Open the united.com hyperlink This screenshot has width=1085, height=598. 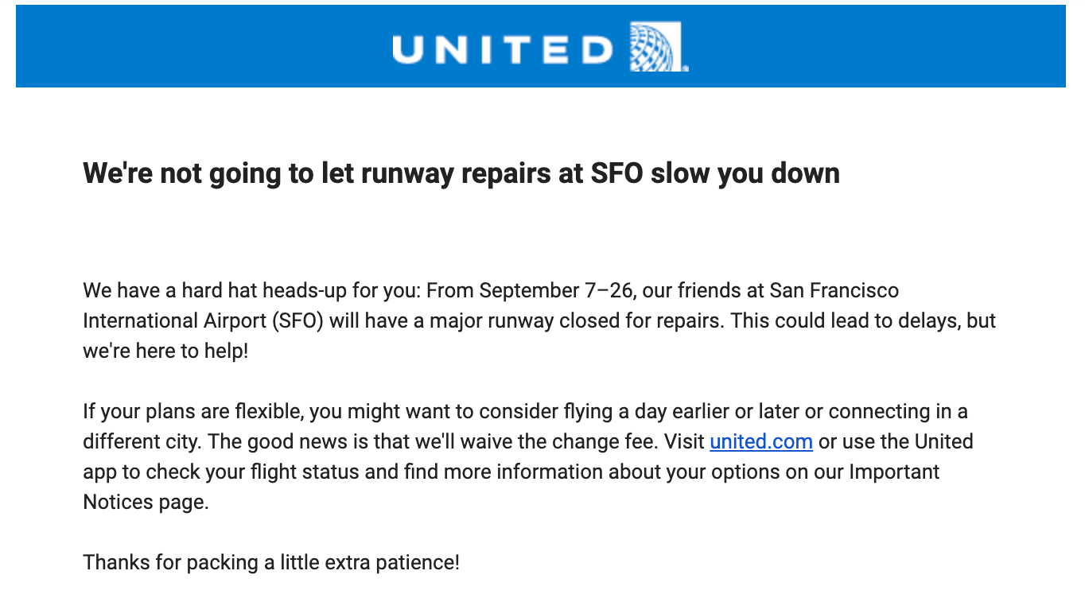[761, 441]
